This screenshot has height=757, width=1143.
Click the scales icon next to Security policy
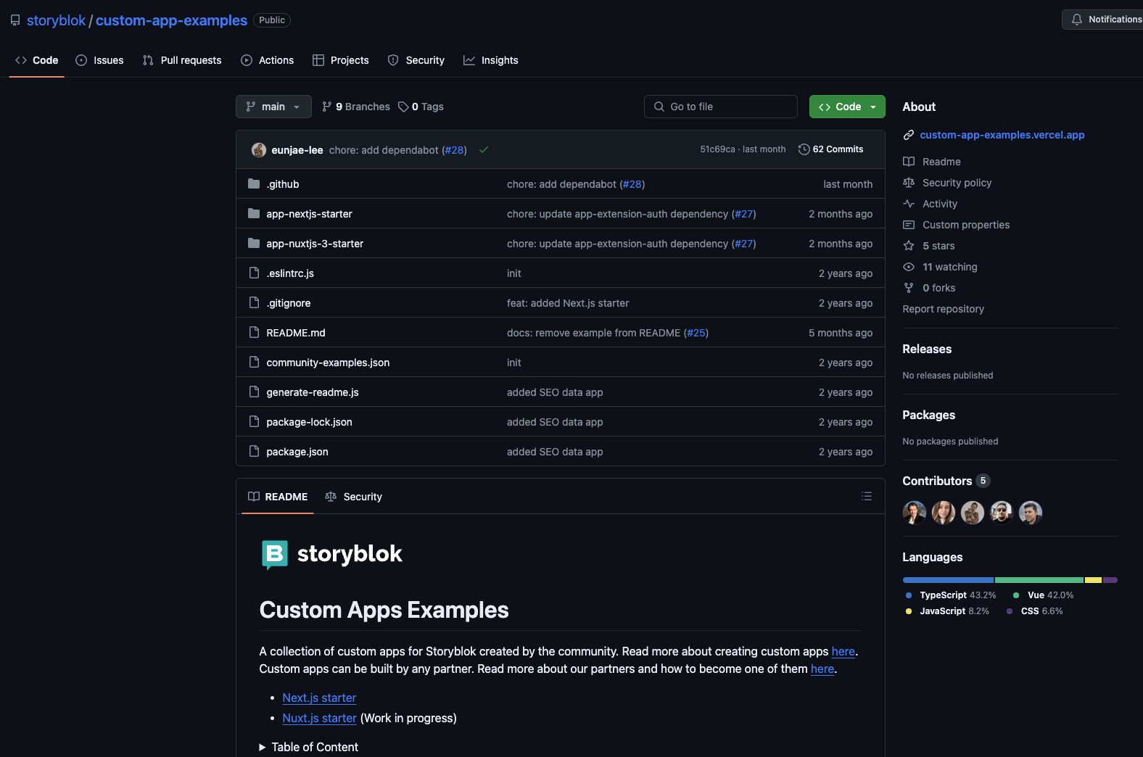coord(909,183)
